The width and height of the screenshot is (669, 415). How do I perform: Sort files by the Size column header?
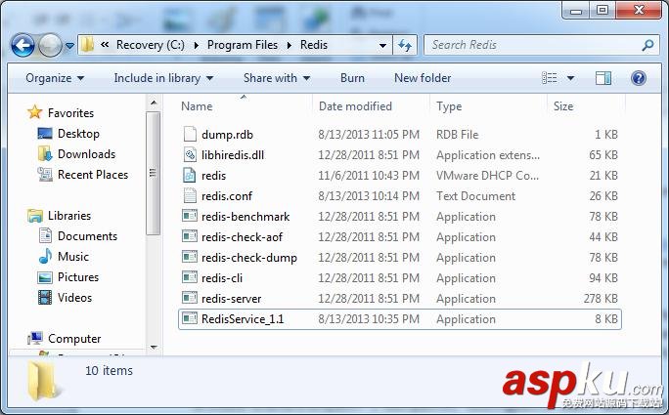(563, 106)
